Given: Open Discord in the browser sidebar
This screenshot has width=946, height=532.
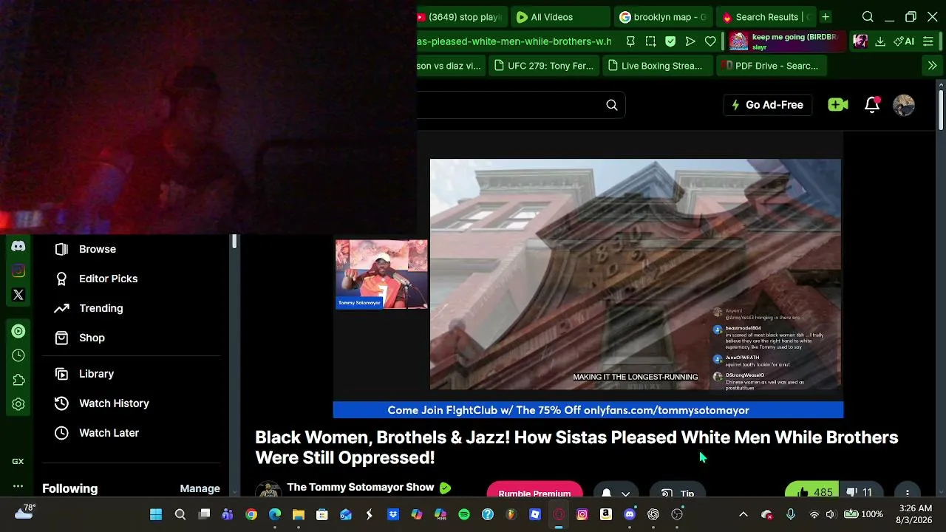Looking at the screenshot, I should [18, 246].
